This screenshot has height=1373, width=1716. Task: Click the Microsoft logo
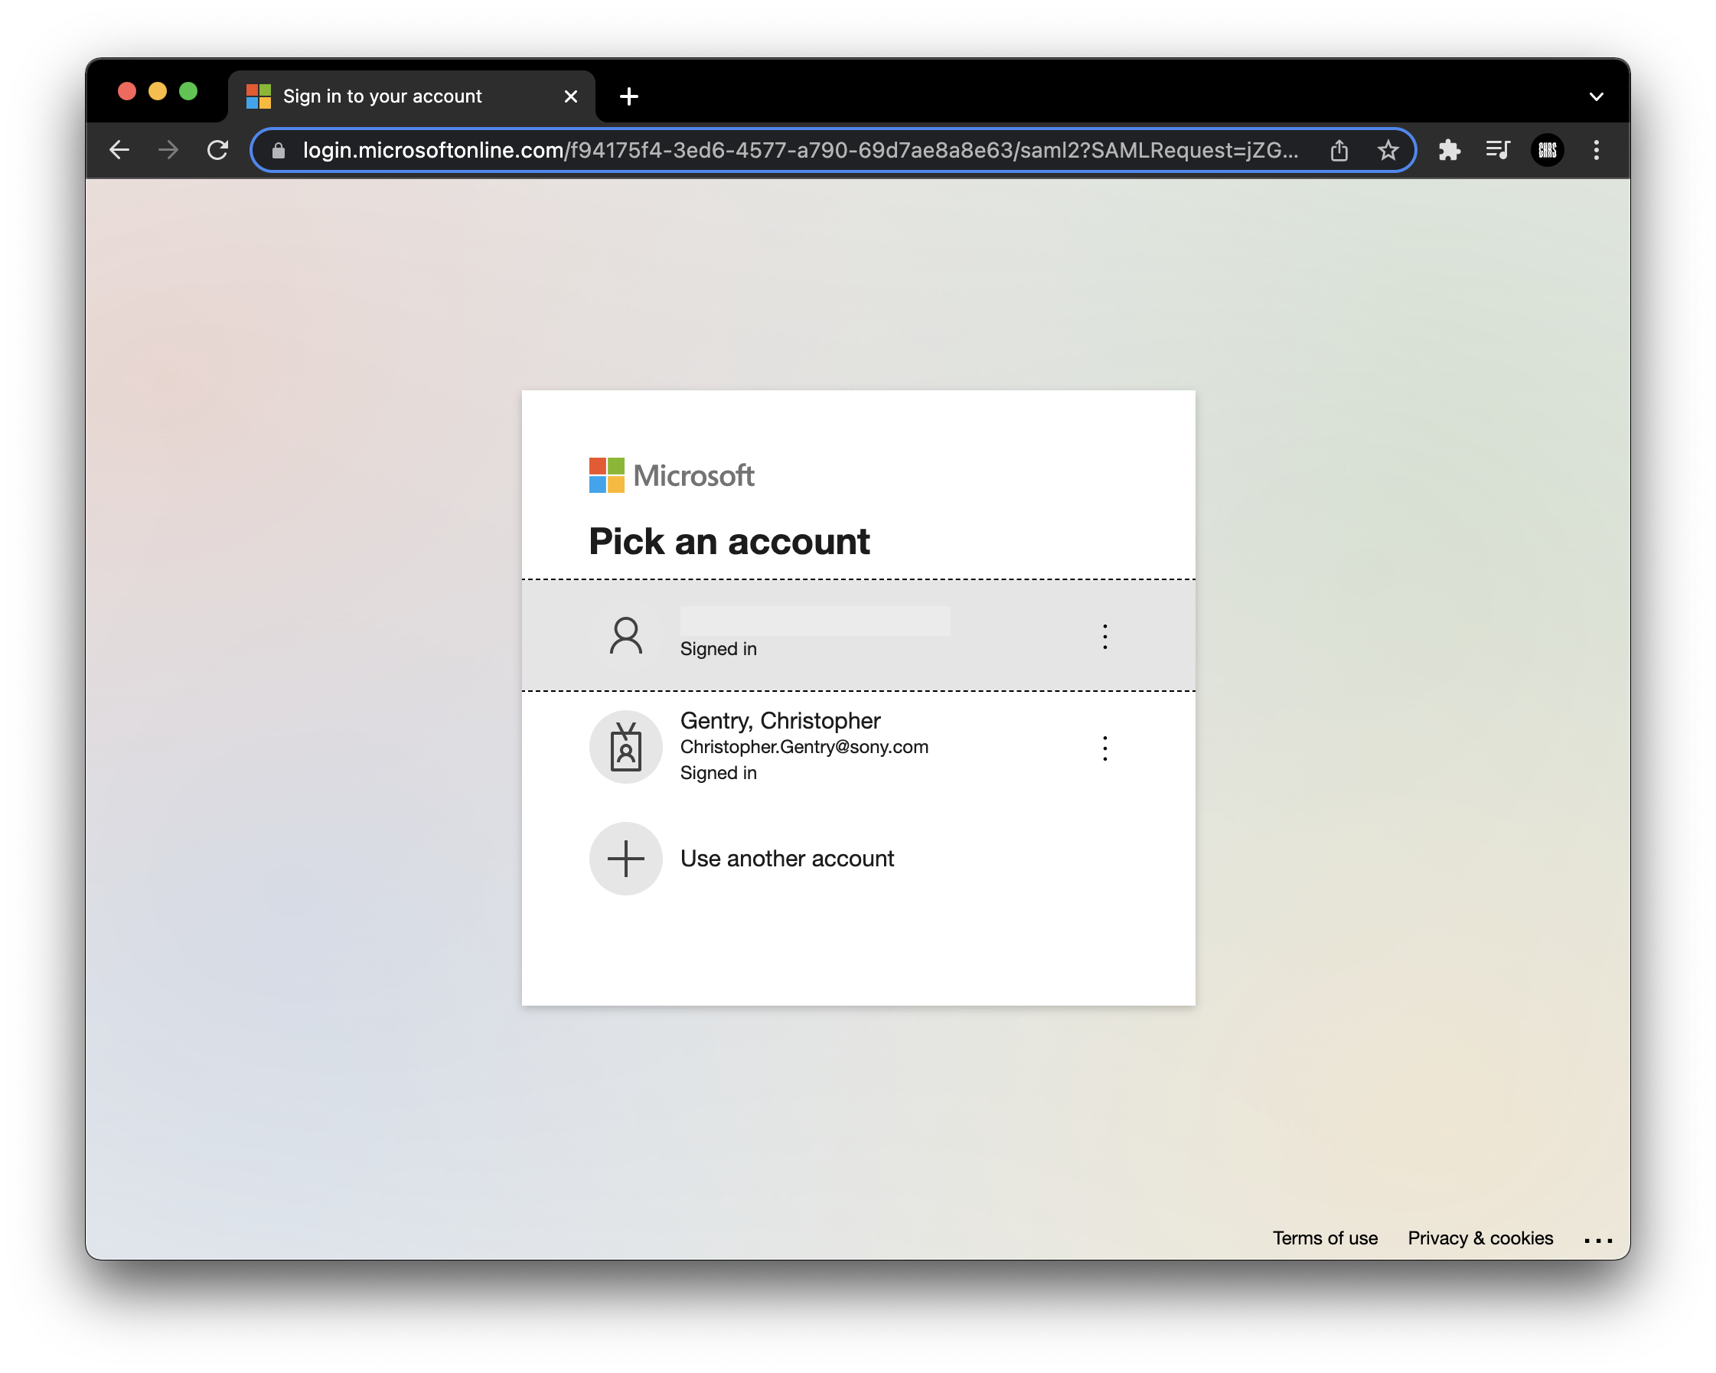click(x=671, y=475)
